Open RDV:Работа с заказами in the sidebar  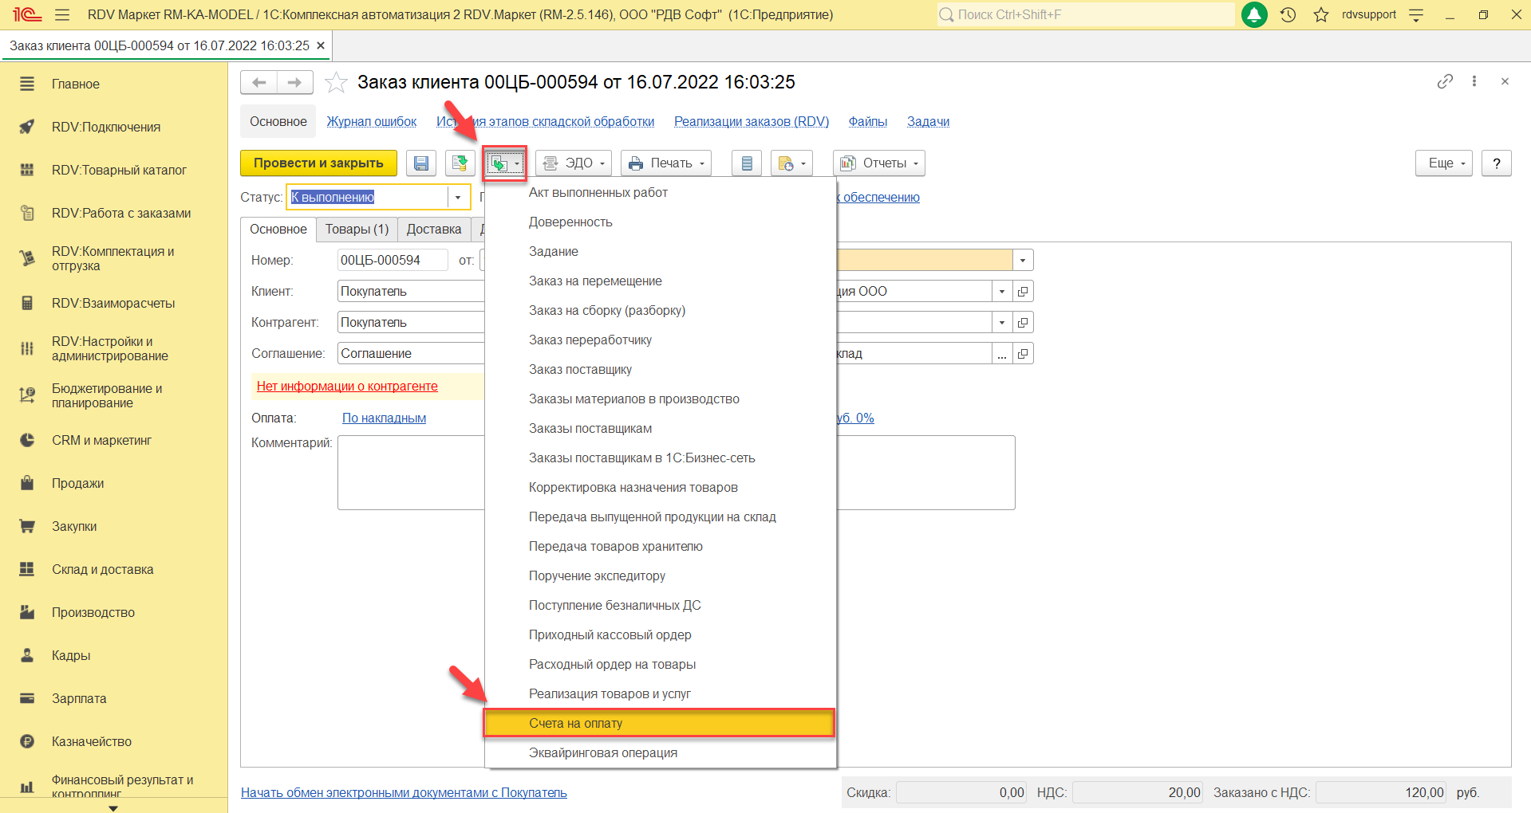tap(121, 213)
